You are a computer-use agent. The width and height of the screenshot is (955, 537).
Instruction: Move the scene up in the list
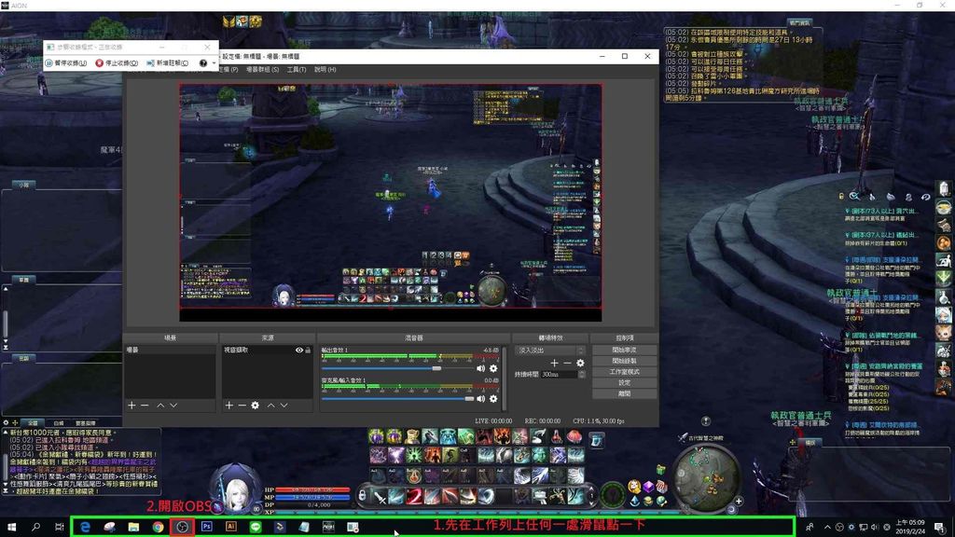tap(160, 405)
